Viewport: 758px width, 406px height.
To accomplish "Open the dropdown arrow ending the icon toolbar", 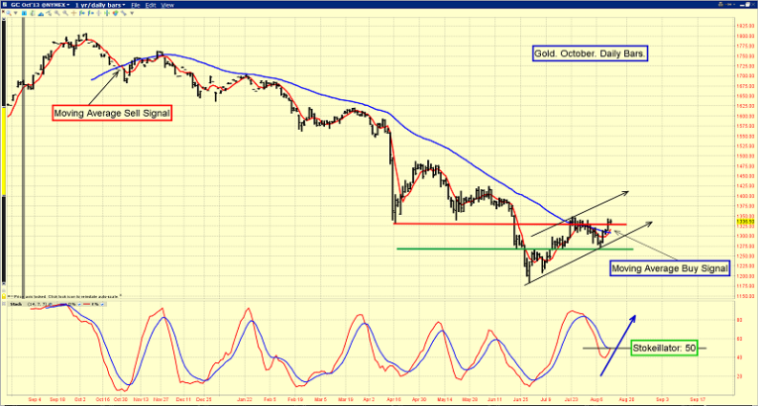I will click(x=132, y=13).
